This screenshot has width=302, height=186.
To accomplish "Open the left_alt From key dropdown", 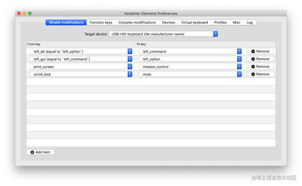I will pyautogui.click(x=81, y=51).
